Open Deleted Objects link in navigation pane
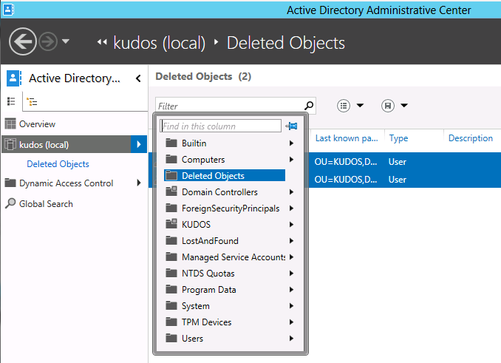This screenshot has height=363, width=501. 58,164
